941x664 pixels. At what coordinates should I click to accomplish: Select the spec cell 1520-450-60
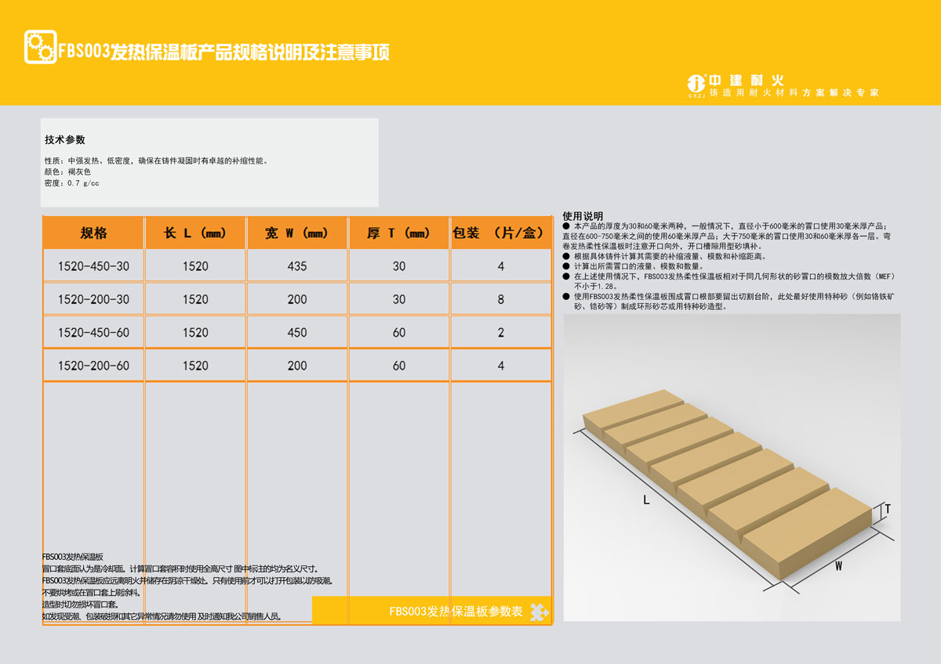pyautogui.click(x=93, y=333)
